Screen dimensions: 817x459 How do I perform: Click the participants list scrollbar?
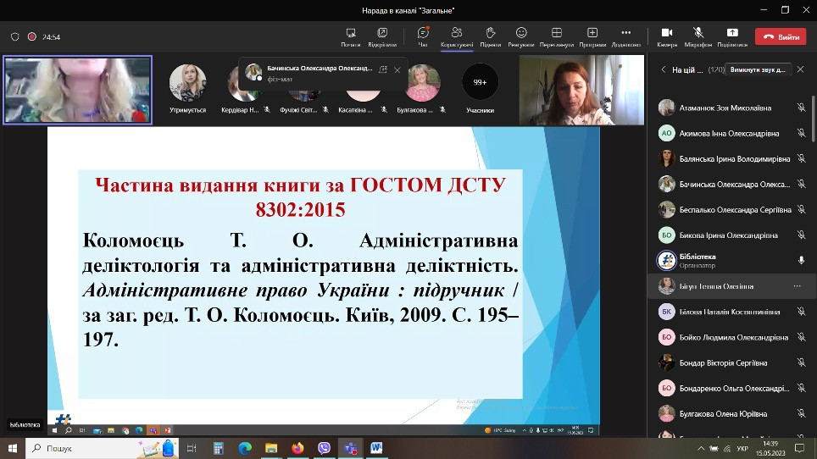pyautogui.click(x=813, y=119)
